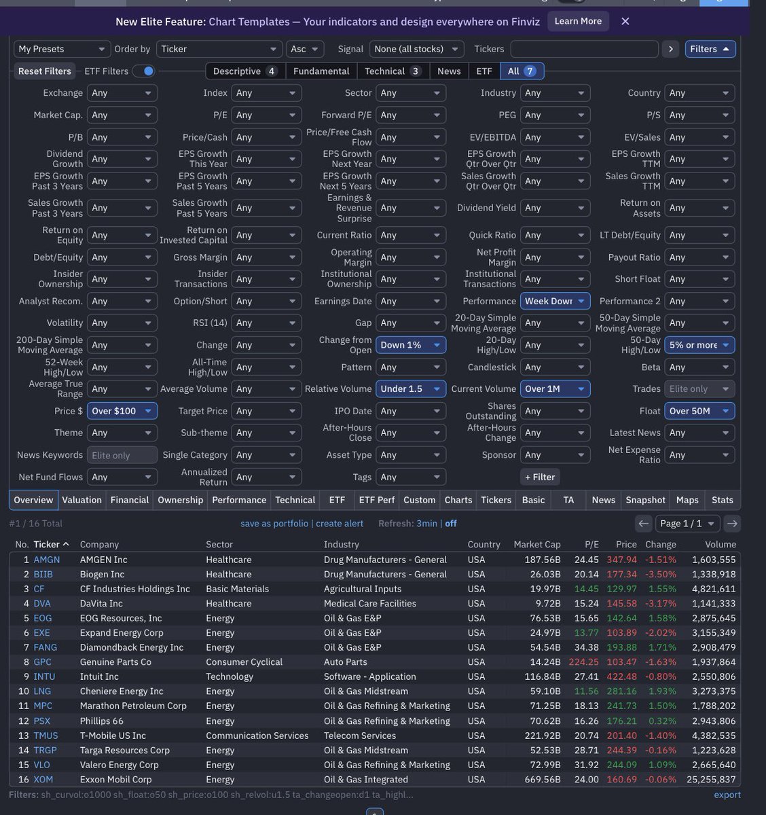Select the Ownership view tab
This screenshot has height=815, width=766.
point(180,500)
